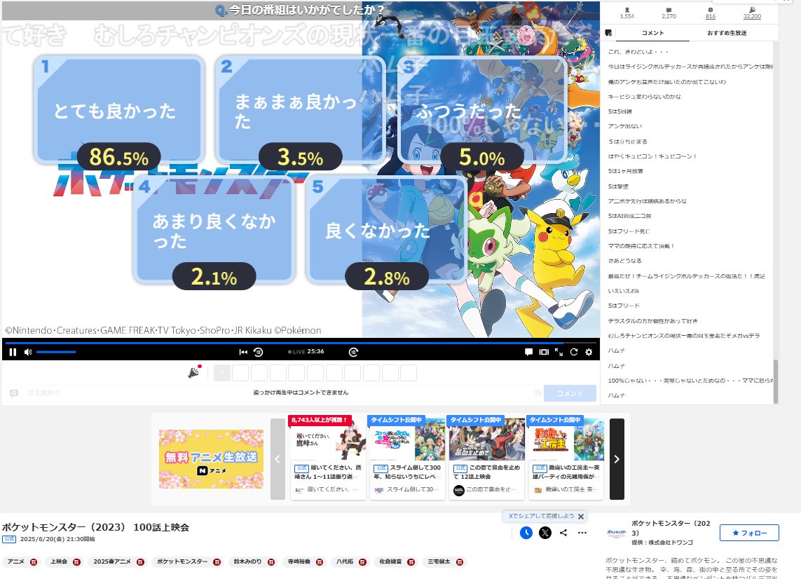Reload the player with refresh icon

point(574,352)
